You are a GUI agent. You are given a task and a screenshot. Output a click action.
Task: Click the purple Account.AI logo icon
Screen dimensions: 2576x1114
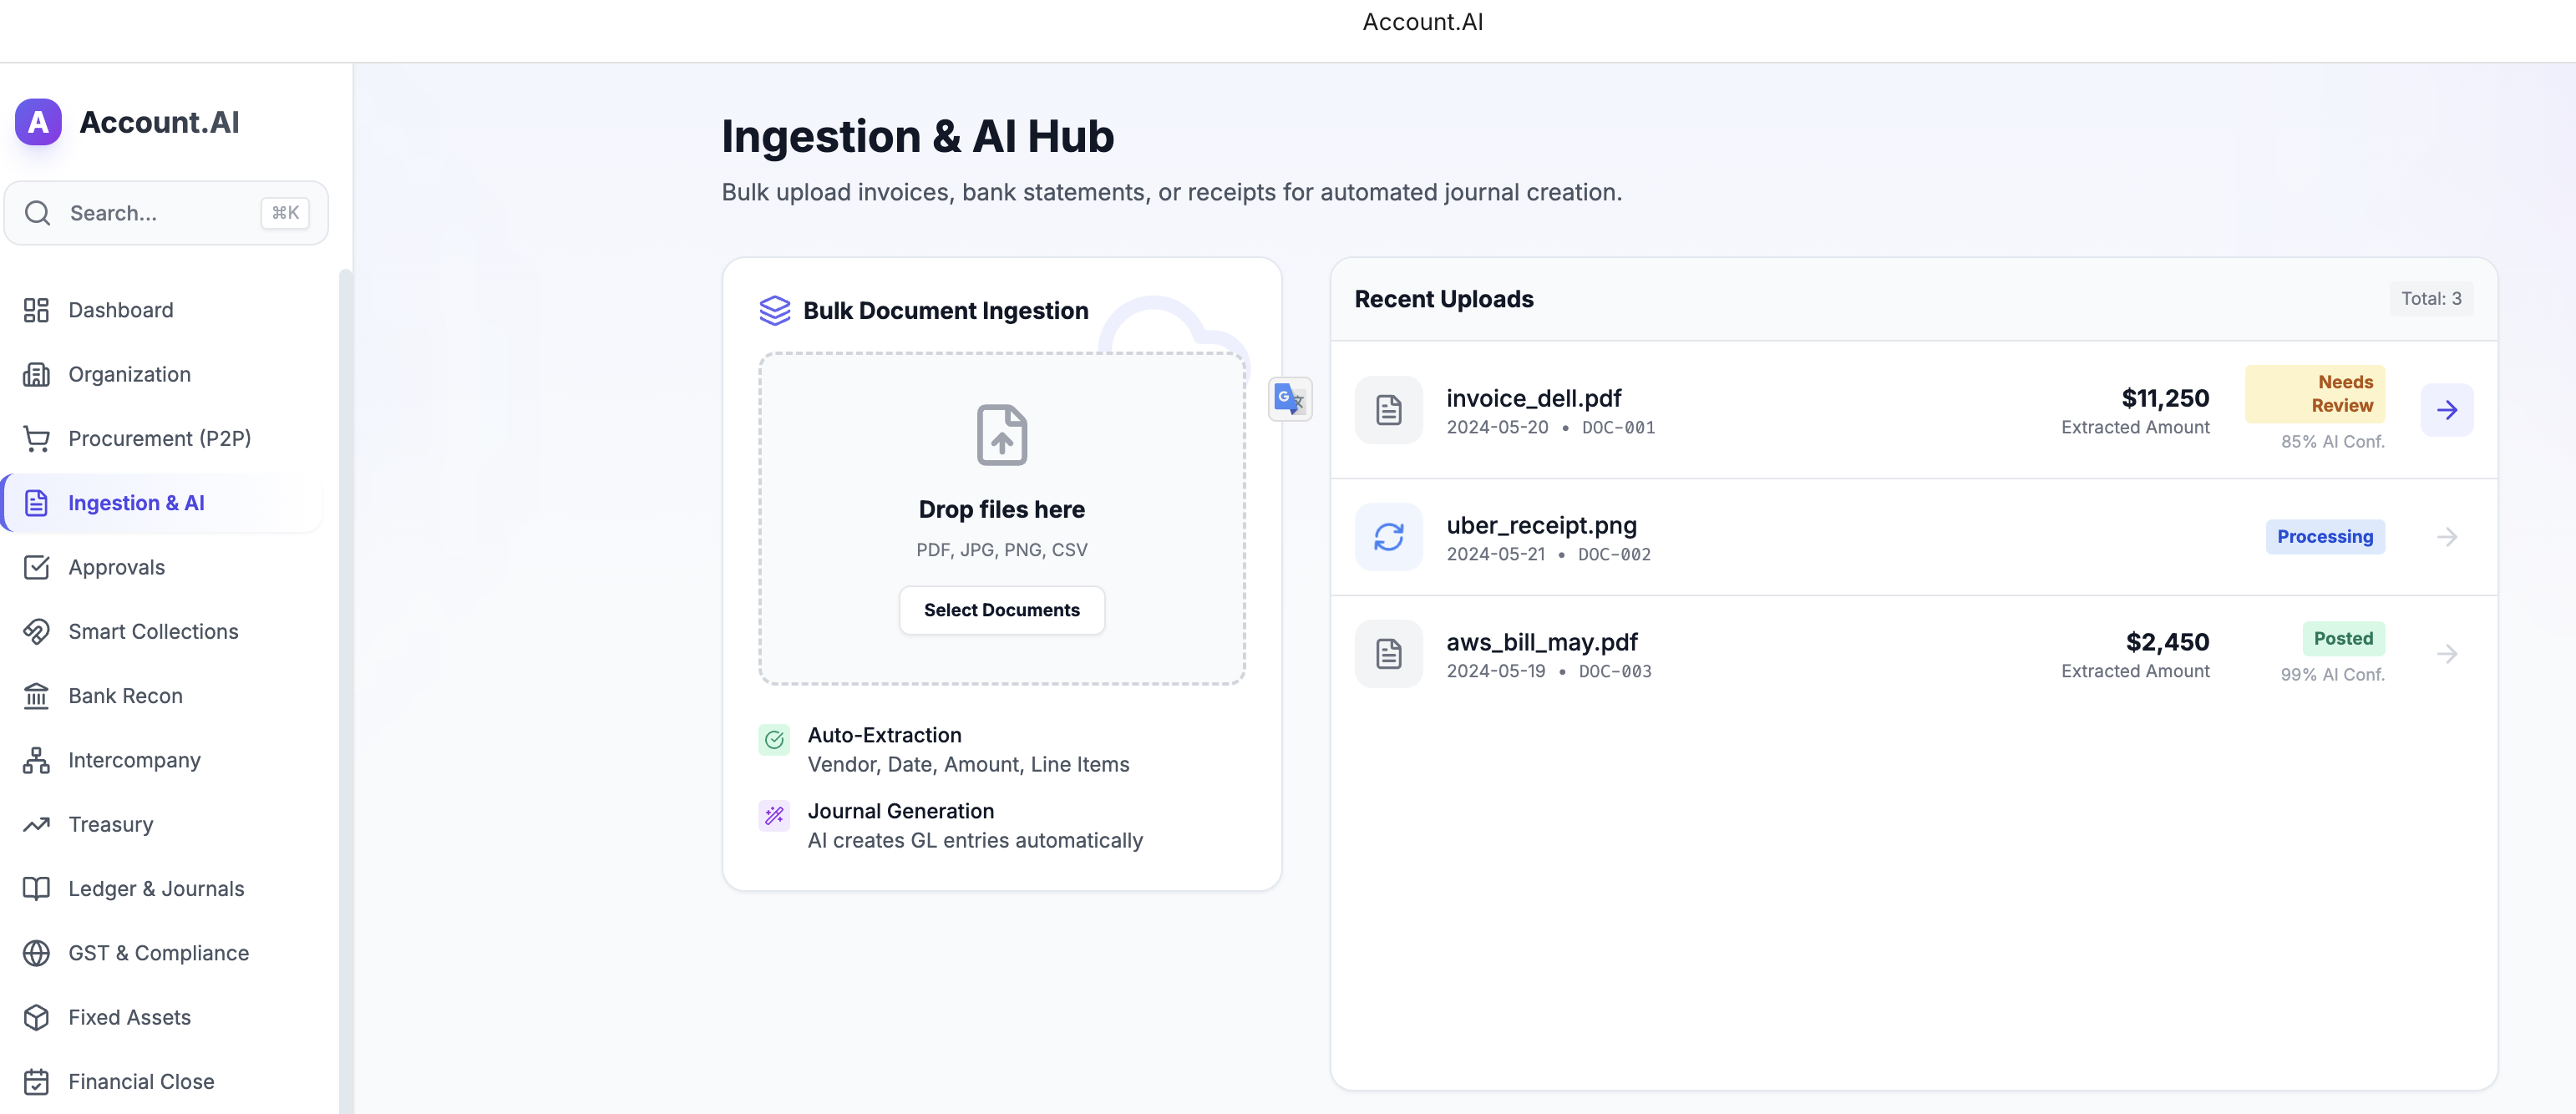(x=38, y=122)
